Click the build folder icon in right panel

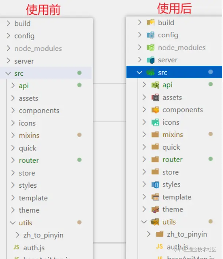click(151, 23)
